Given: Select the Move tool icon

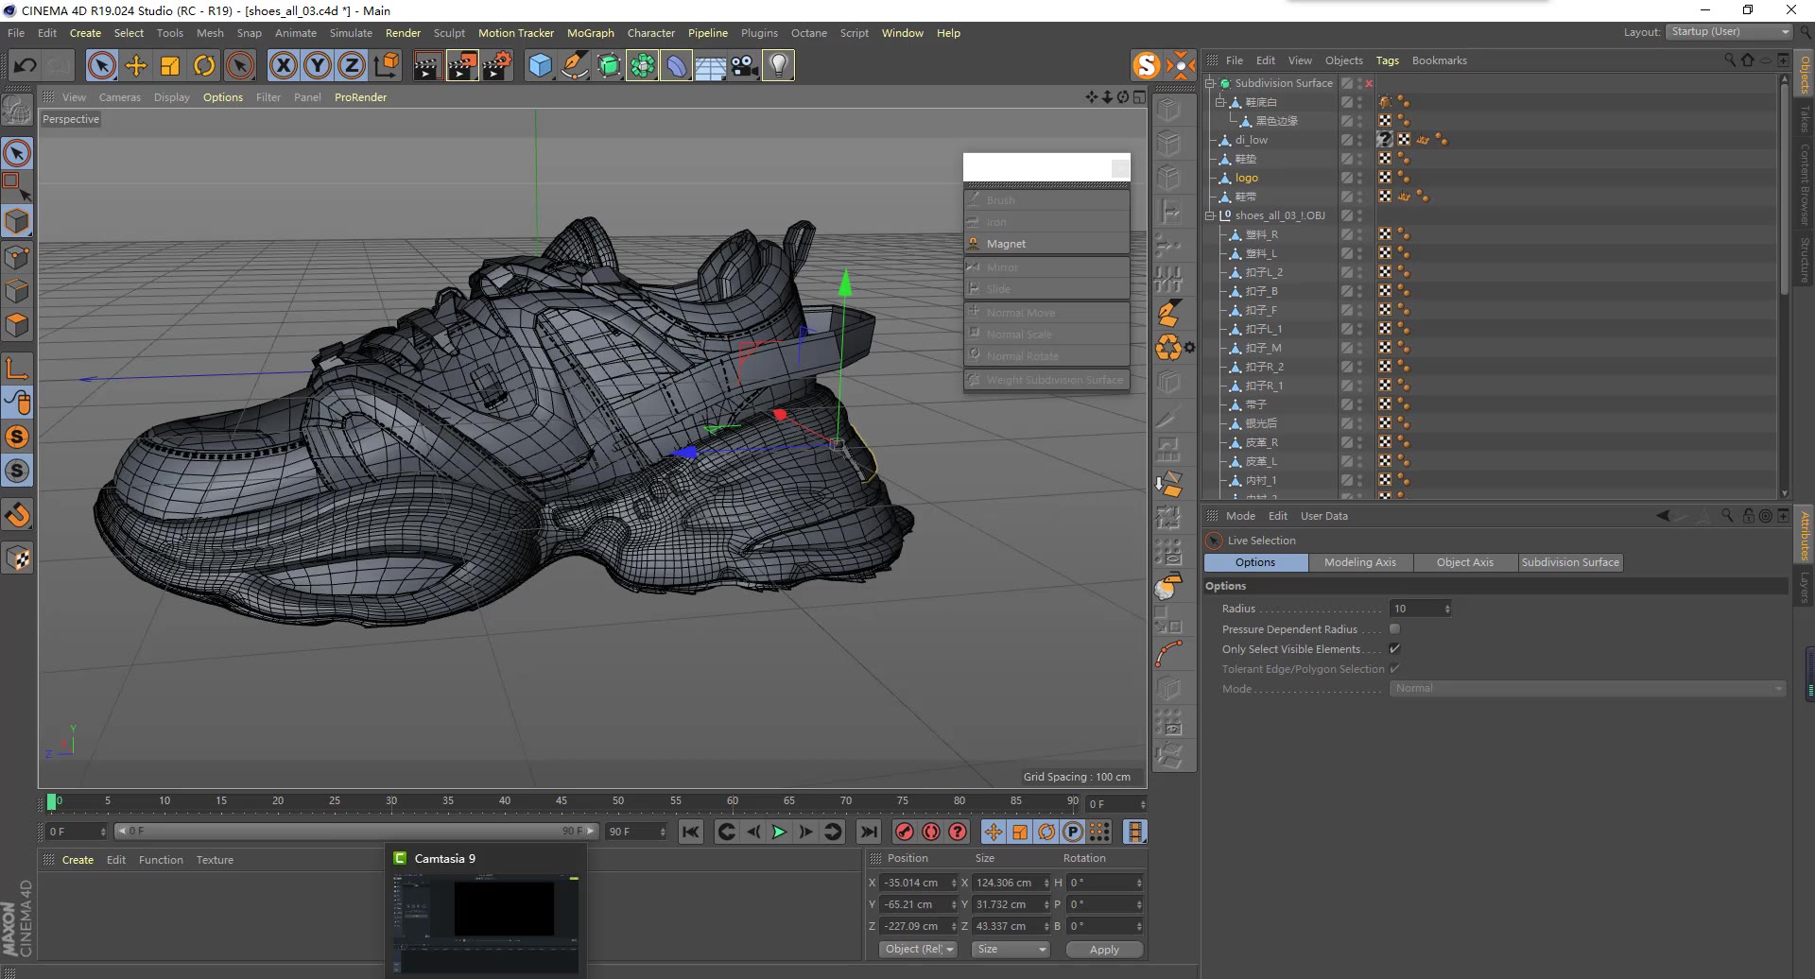Looking at the screenshot, I should click(x=136, y=65).
